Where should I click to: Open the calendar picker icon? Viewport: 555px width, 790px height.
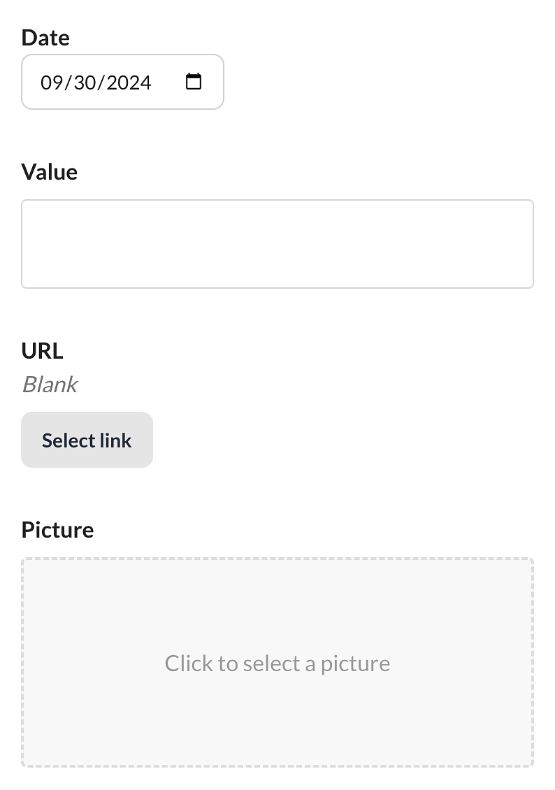point(194,82)
